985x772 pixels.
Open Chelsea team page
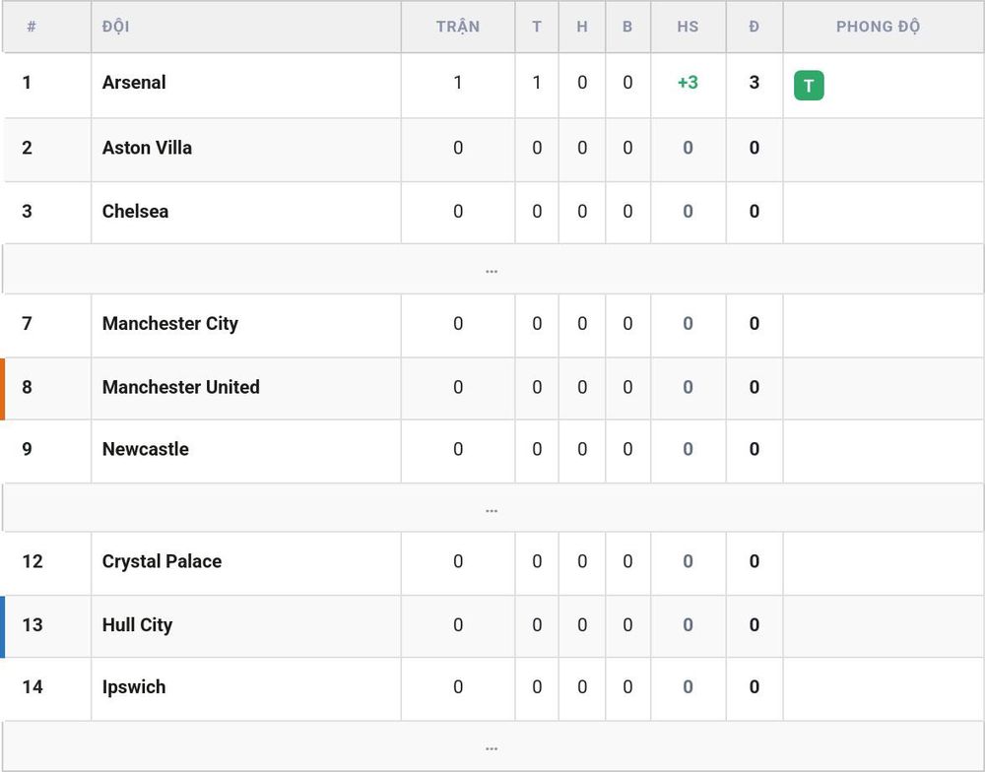(x=135, y=211)
